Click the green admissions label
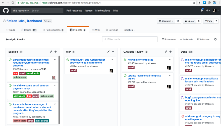The width and height of the screenshot is (221, 126). point(19,96)
